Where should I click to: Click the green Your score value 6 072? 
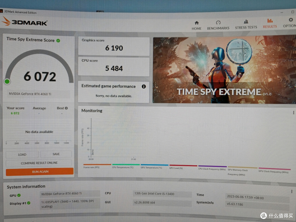pyautogui.click(x=15, y=113)
